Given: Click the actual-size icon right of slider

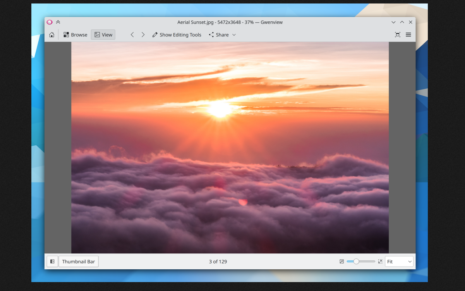Looking at the screenshot, I should pyautogui.click(x=380, y=262).
